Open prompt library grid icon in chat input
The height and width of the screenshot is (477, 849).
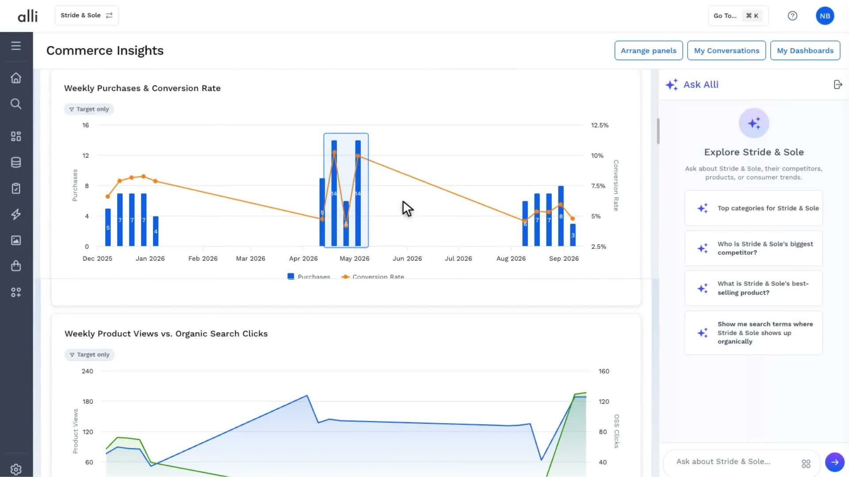point(806,463)
